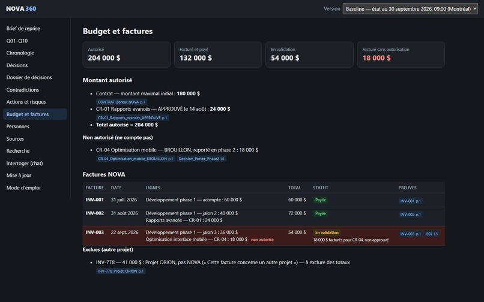Open the Version dropdown selector
The height and width of the screenshot is (302, 484).
pyautogui.click(x=410, y=9)
